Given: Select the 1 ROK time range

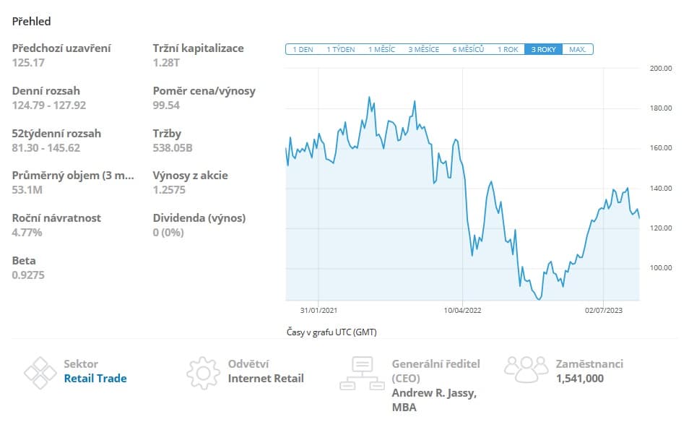Looking at the screenshot, I should (508, 50).
